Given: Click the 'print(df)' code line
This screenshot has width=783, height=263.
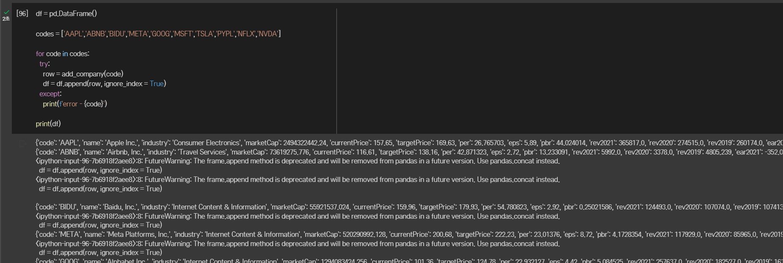Looking at the screenshot, I should tap(48, 124).
